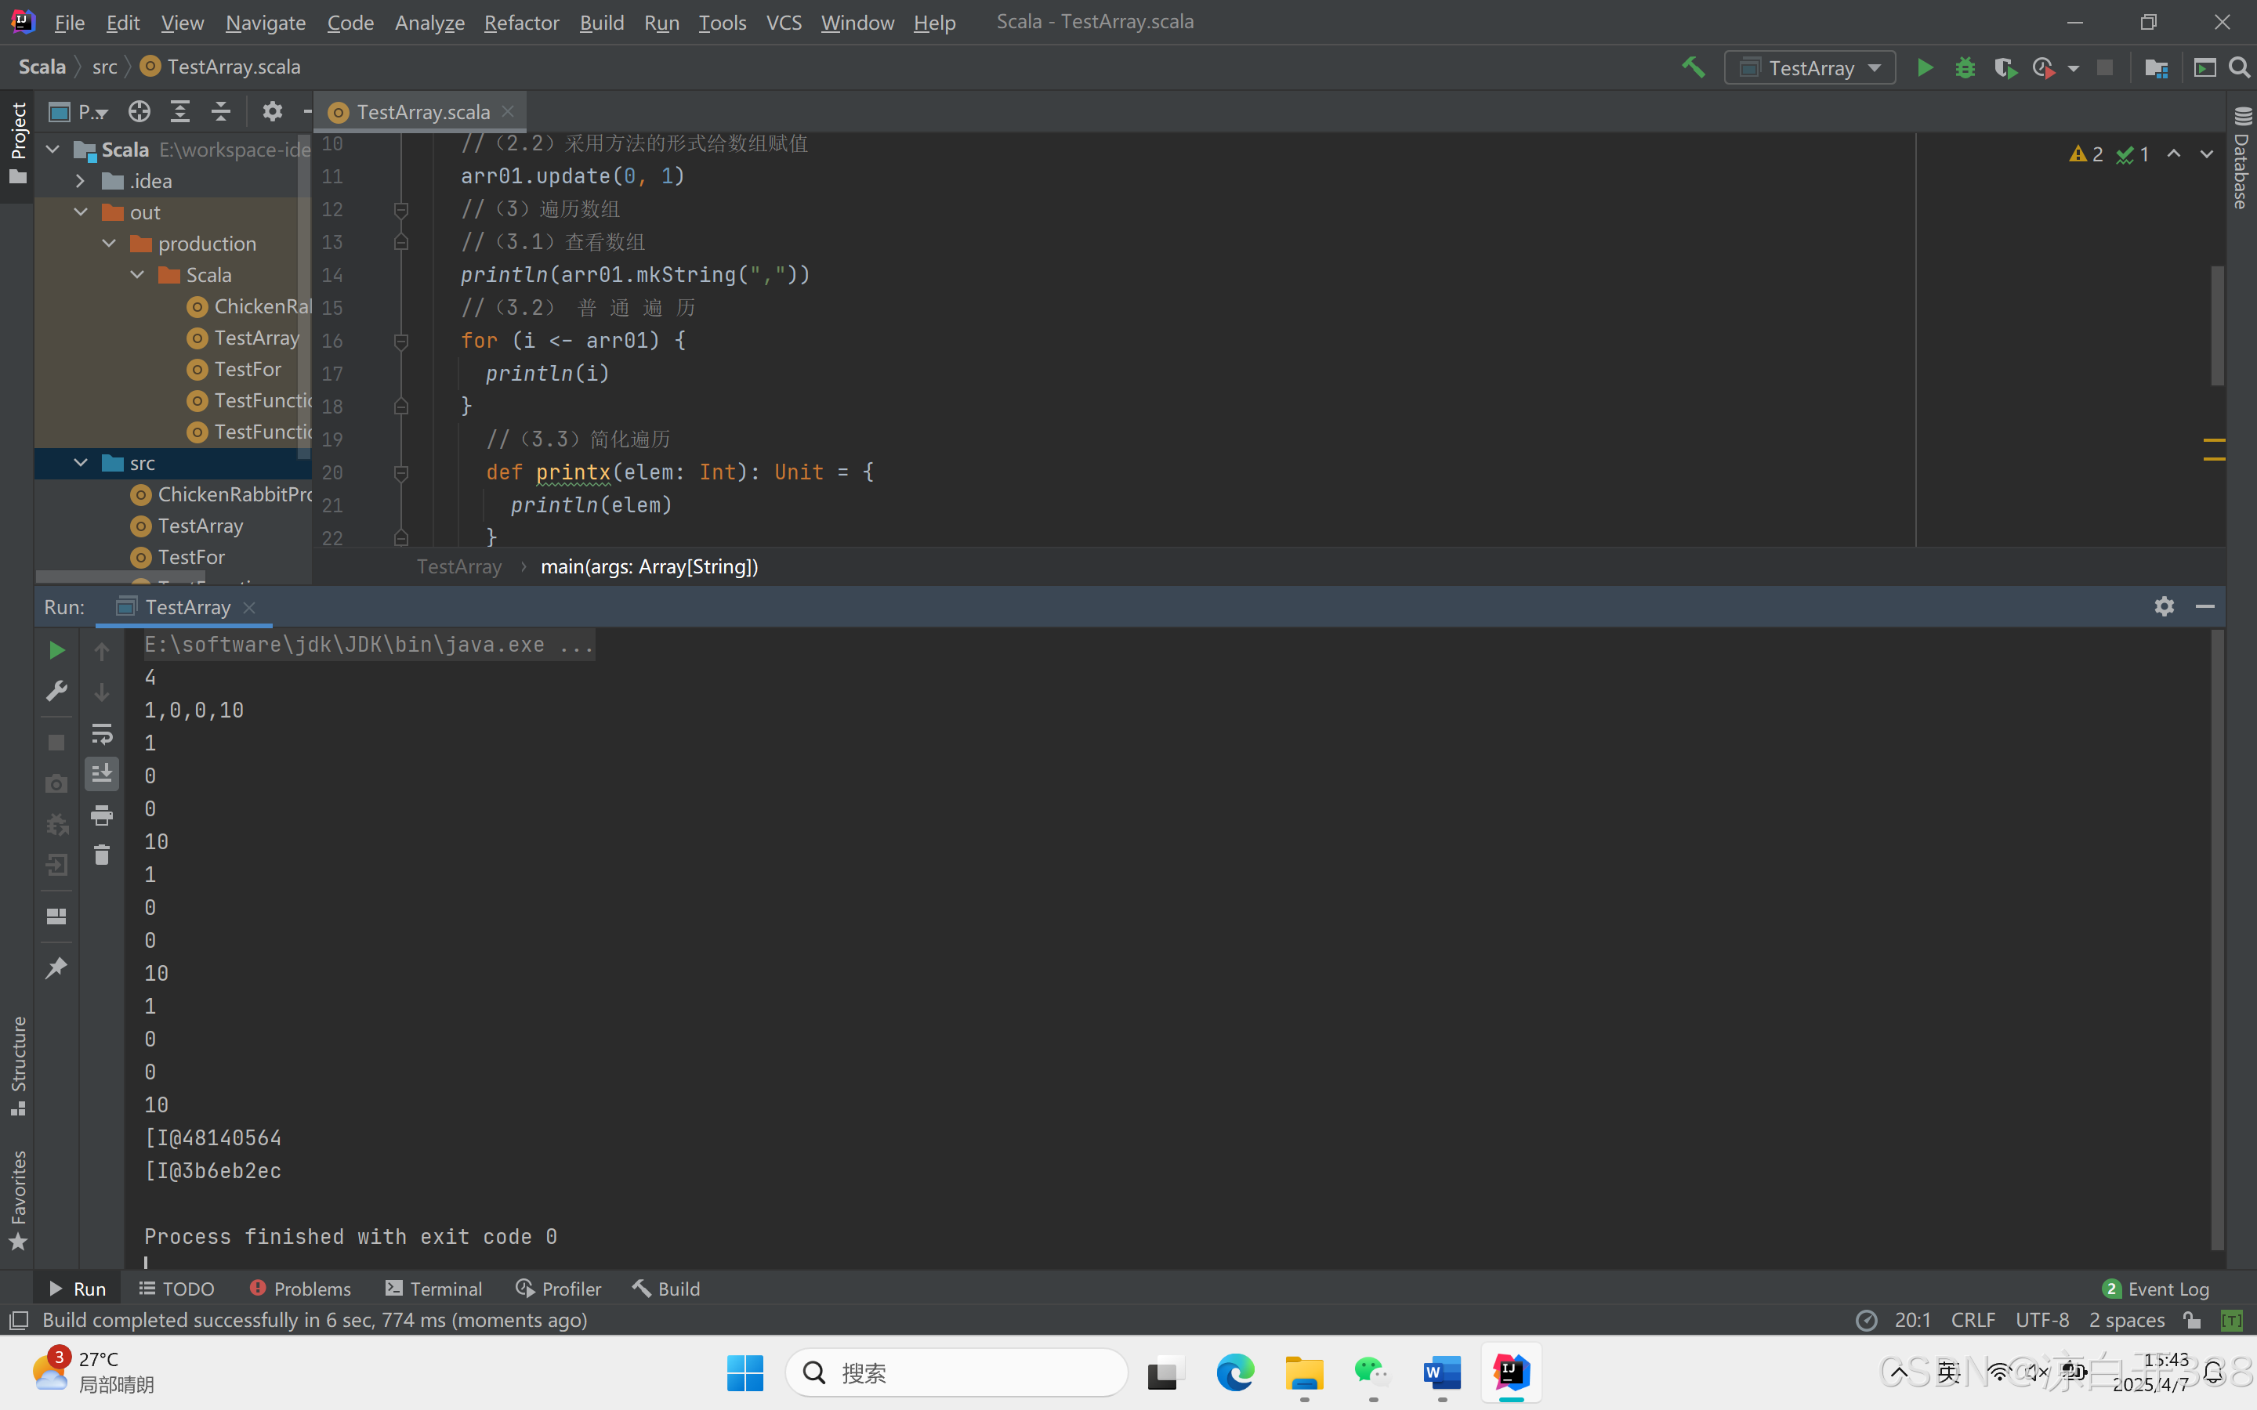Open Search Everywhere magnifier icon
Screen dimensions: 2257x1410
[2239, 68]
